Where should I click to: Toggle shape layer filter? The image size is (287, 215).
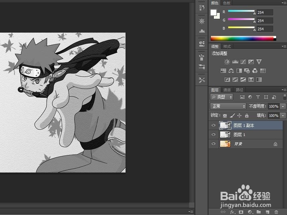pos(266,97)
